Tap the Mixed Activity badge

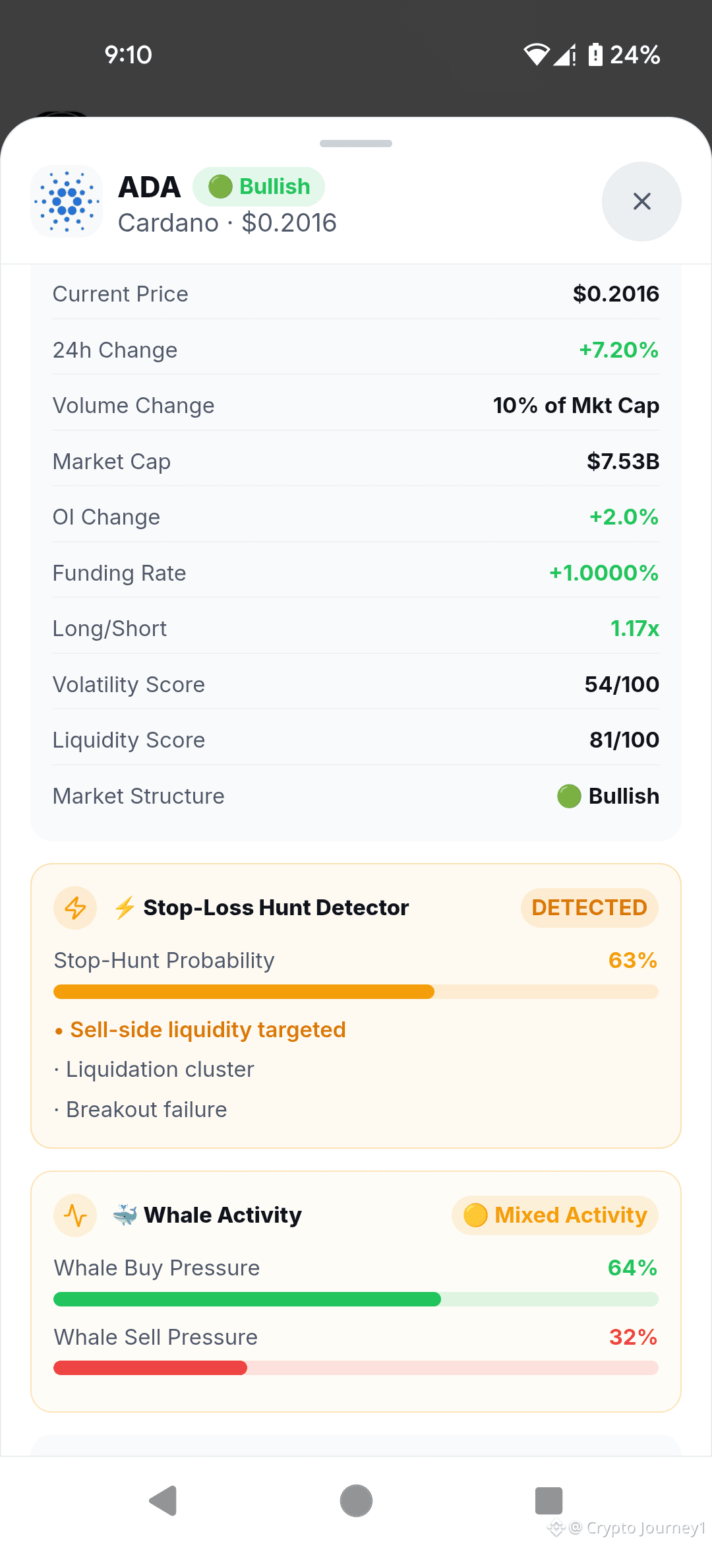click(x=555, y=1215)
